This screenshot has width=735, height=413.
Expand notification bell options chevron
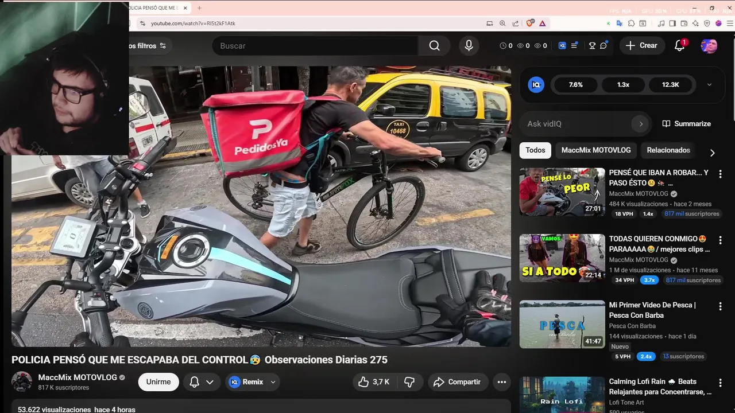(x=210, y=382)
